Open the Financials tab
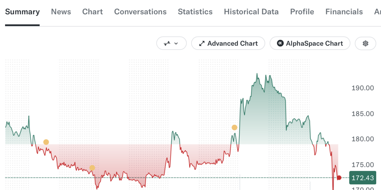The height and width of the screenshot is (190, 381). [344, 12]
